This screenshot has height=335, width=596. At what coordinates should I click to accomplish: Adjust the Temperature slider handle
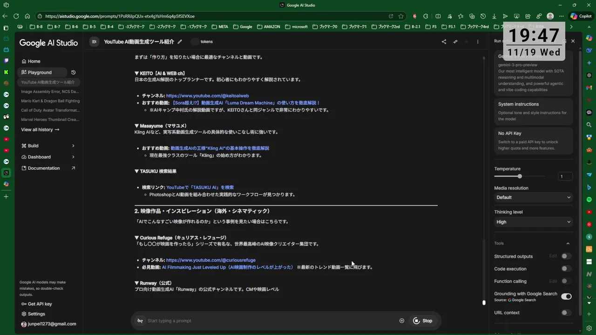pos(520,176)
